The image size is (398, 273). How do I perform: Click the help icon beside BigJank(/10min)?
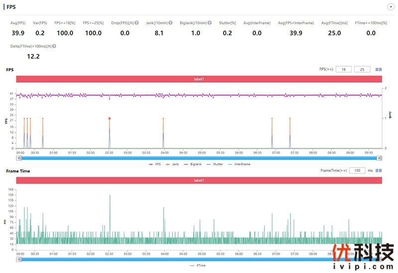[209, 23]
